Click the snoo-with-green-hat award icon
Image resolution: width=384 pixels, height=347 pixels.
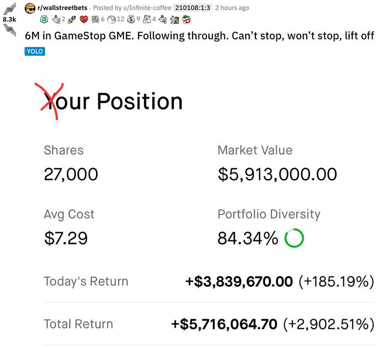185,19
